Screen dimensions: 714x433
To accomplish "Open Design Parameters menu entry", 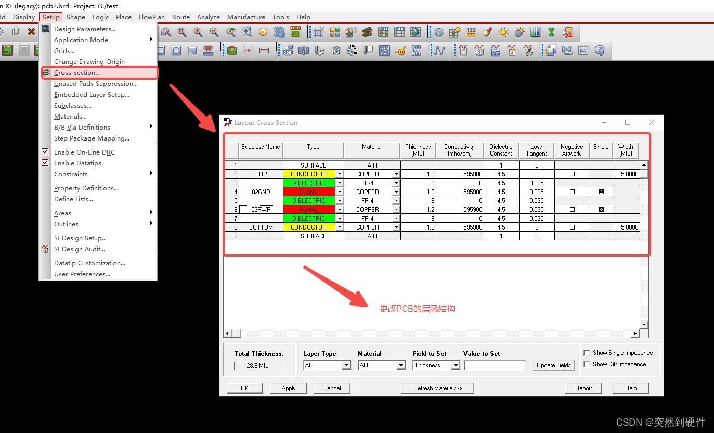I will pos(85,29).
